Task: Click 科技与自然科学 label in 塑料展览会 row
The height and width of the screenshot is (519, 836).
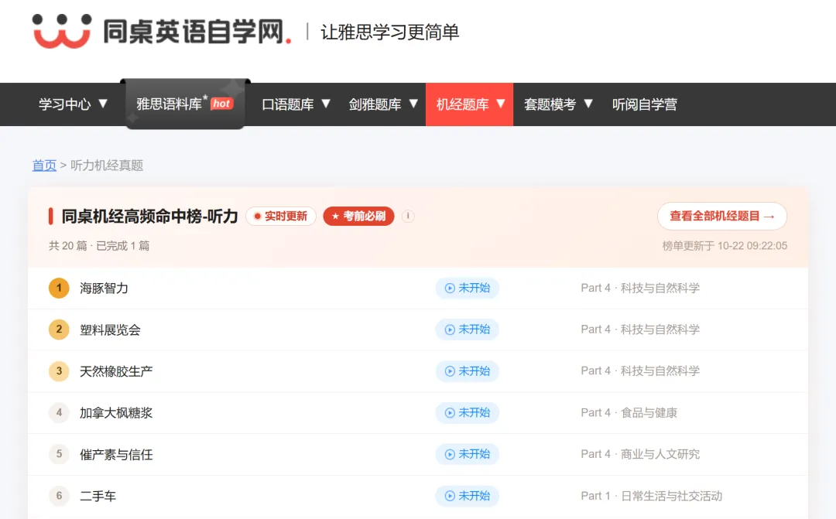Action: pyautogui.click(x=660, y=329)
